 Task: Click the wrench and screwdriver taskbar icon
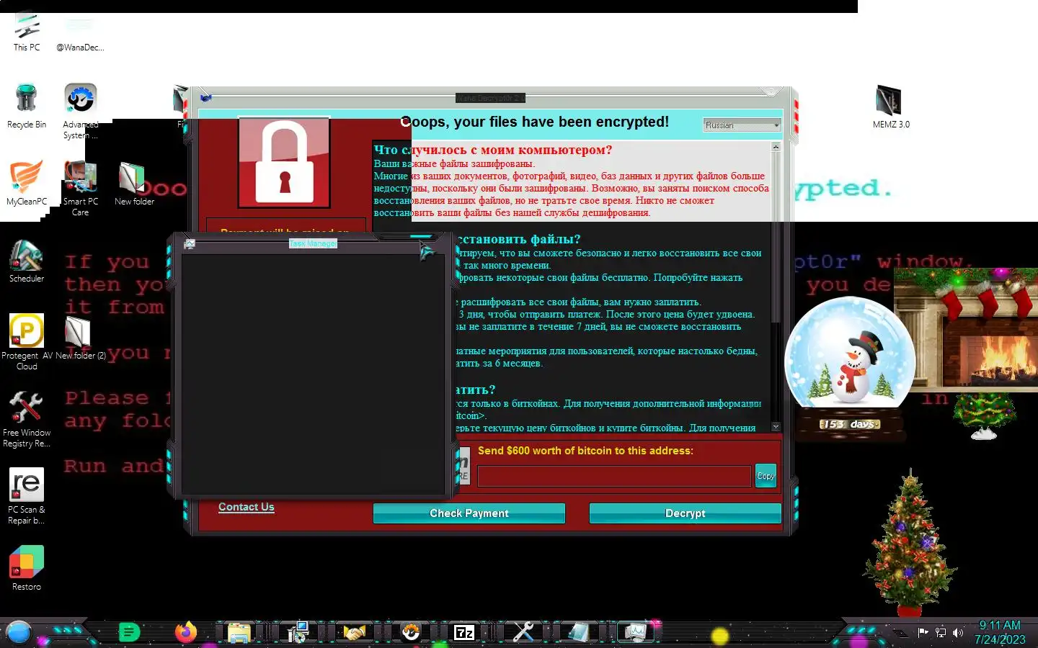coord(523,632)
